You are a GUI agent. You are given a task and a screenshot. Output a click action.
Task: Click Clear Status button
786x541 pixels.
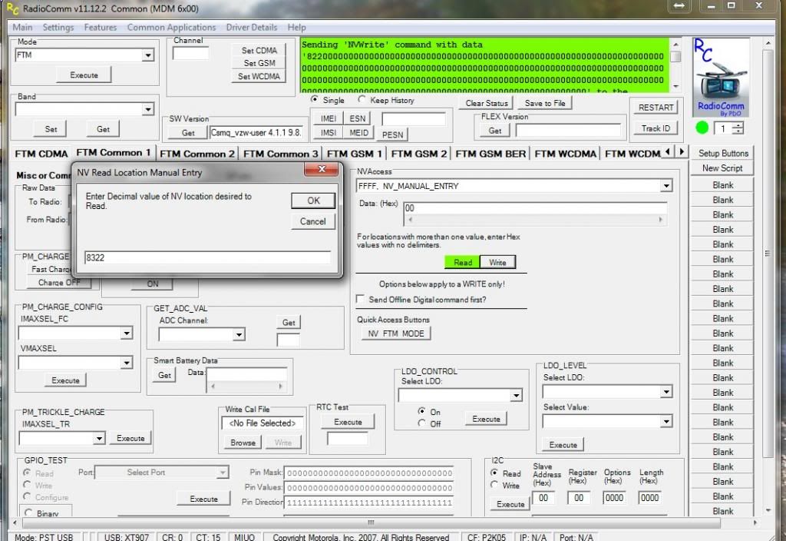[486, 103]
